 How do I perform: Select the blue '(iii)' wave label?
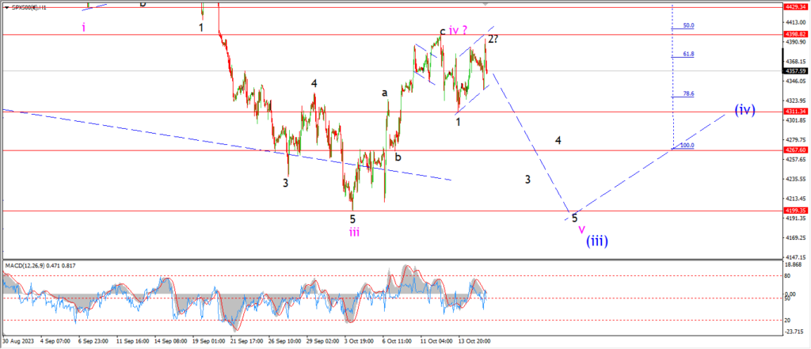tap(597, 241)
